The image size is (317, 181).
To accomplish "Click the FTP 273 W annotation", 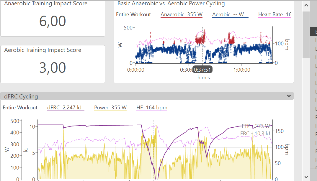I will [x=256, y=126].
